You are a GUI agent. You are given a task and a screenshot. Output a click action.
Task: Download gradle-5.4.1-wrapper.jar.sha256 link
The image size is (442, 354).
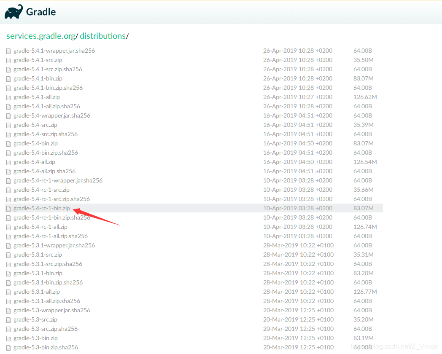point(54,51)
